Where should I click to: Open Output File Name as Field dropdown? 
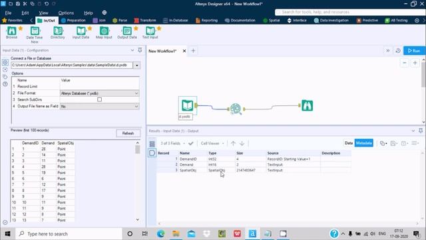click(99, 107)
